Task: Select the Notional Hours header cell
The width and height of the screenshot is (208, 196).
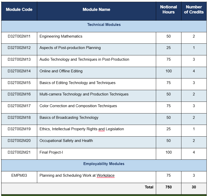Action: coord(169,10)
